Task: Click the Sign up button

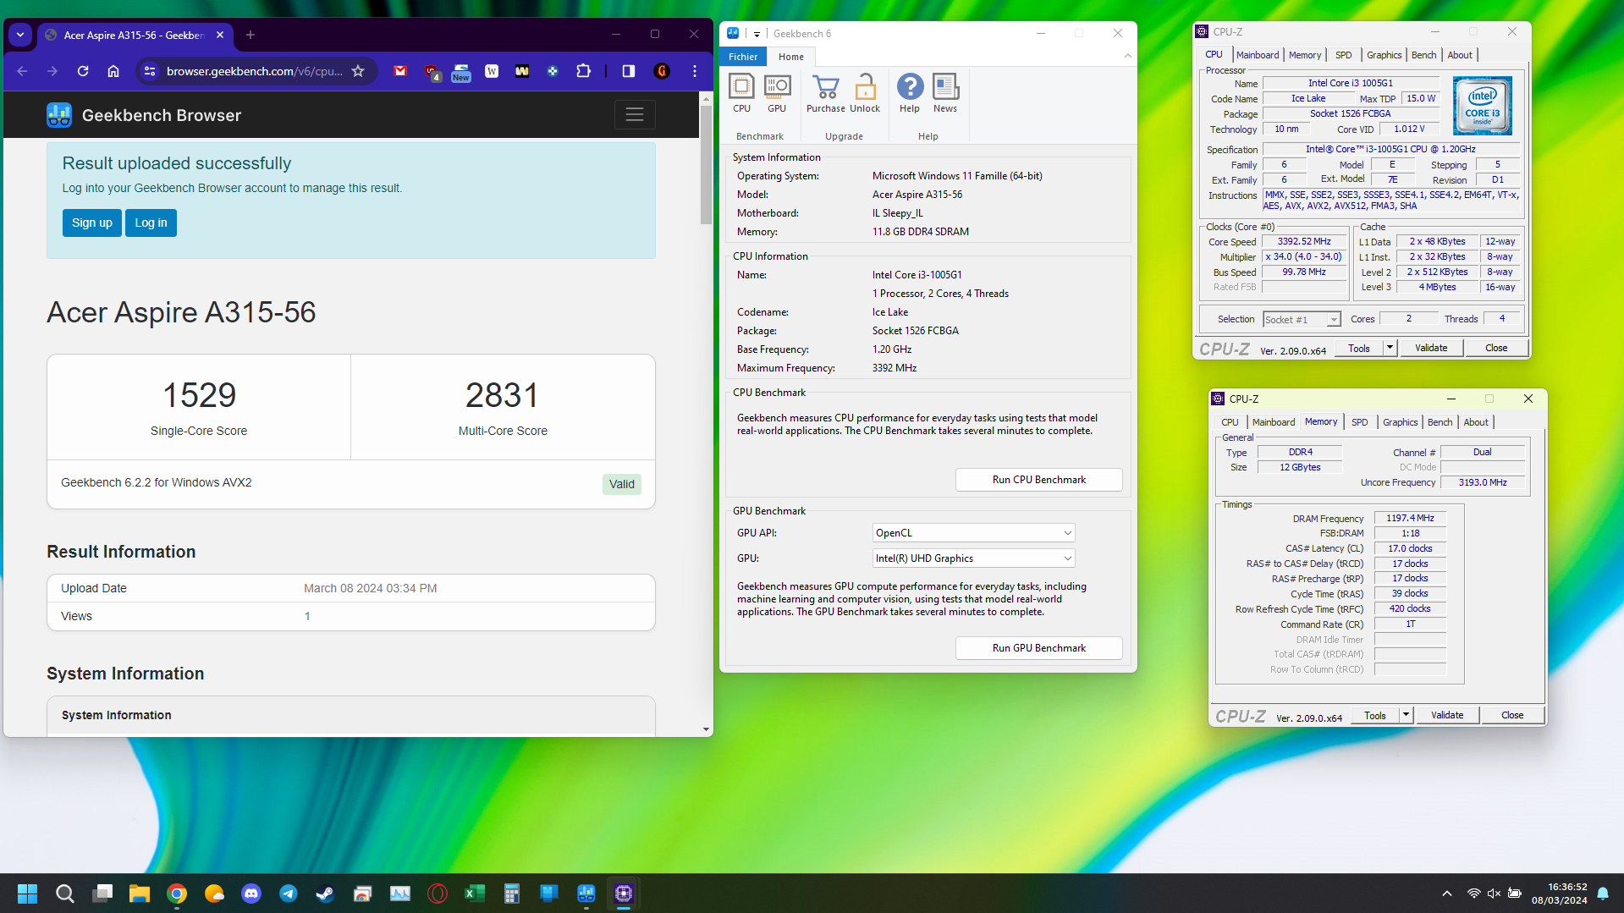Action: point(92,223)
